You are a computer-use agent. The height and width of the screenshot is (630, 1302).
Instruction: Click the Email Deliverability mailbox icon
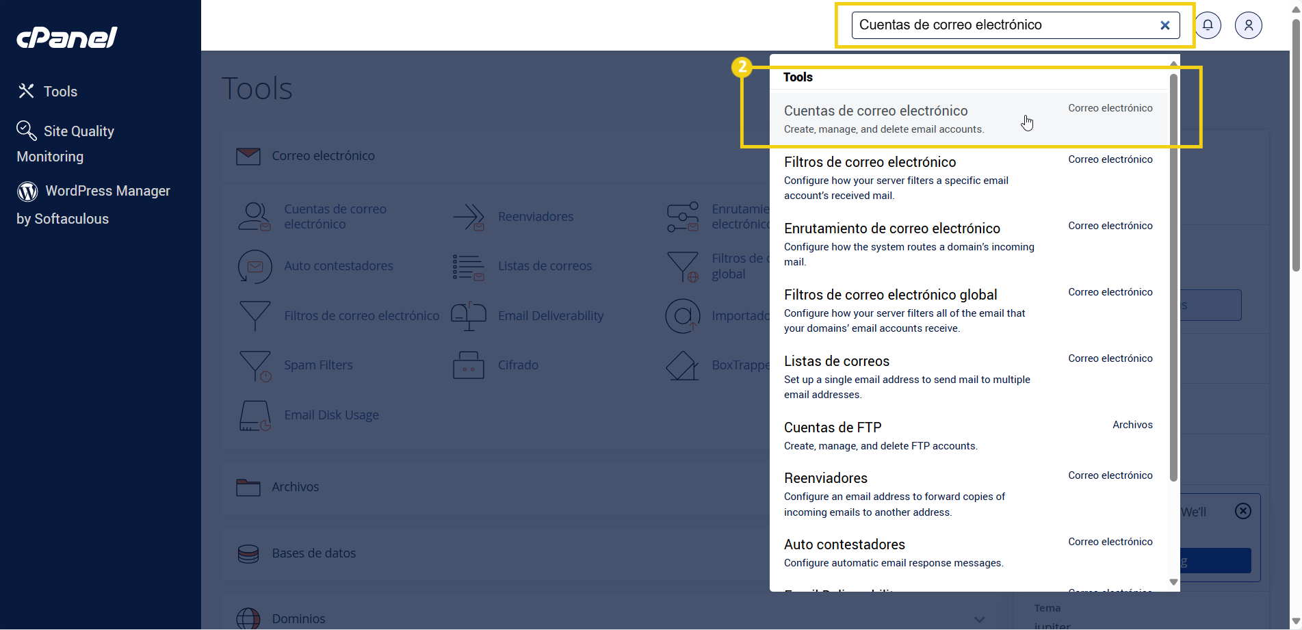click(x=469, y=316)
